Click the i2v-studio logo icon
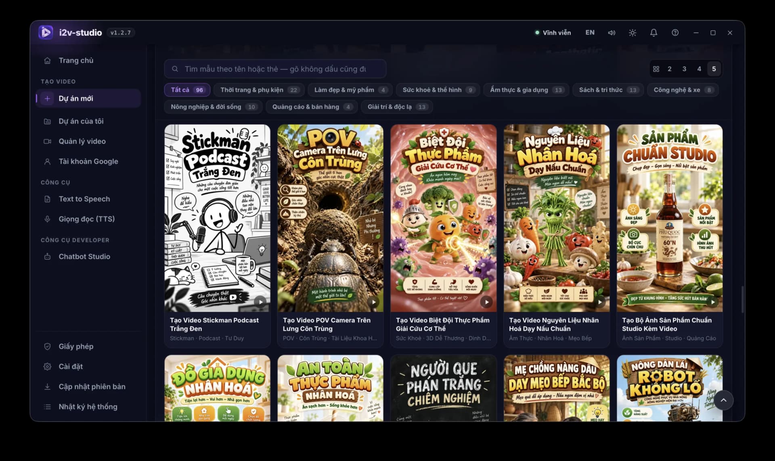 click(46, 32)
